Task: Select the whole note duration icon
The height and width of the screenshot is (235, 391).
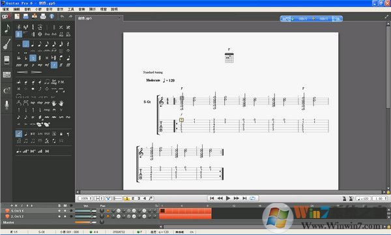Action: coord(19,45)
